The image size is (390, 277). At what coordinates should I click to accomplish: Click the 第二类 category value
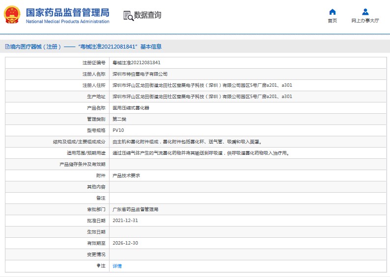[x=119, y=119]
